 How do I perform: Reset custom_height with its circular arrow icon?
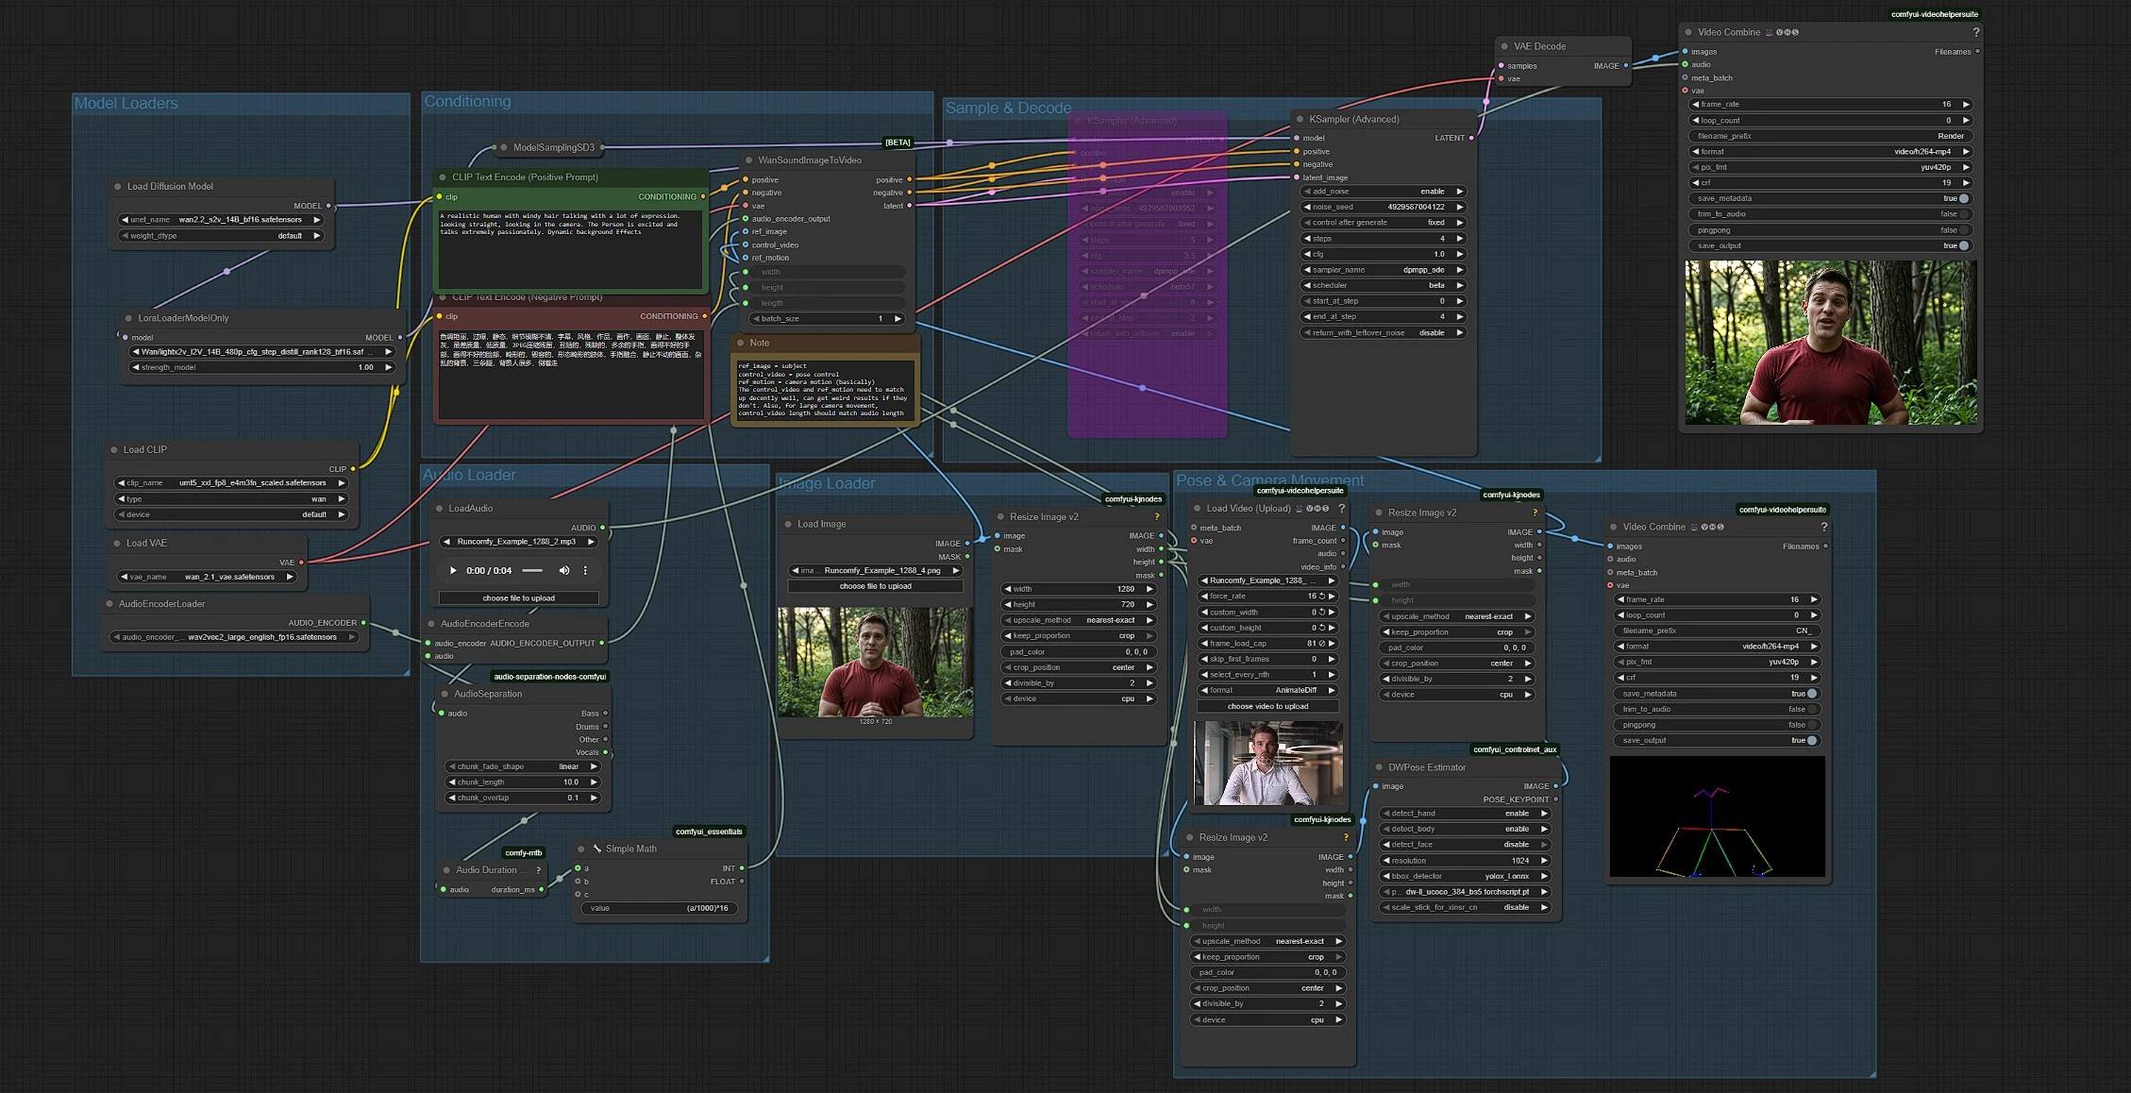(1322, 628)
